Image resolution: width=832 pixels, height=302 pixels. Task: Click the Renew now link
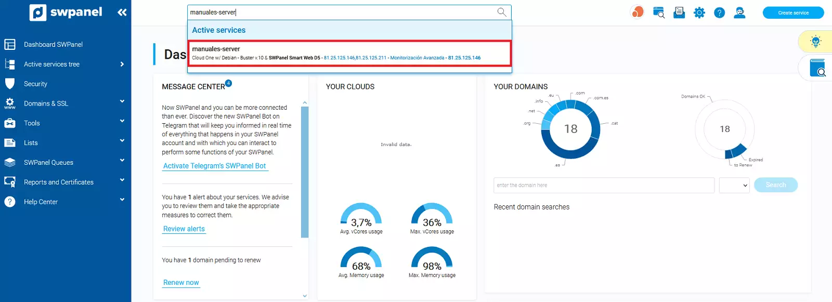click(x=181, y=283)
